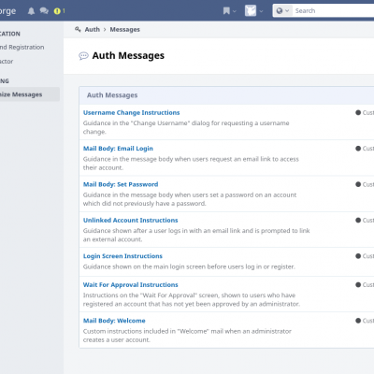Click the Auth breadcrumb link

coord(93,29)
